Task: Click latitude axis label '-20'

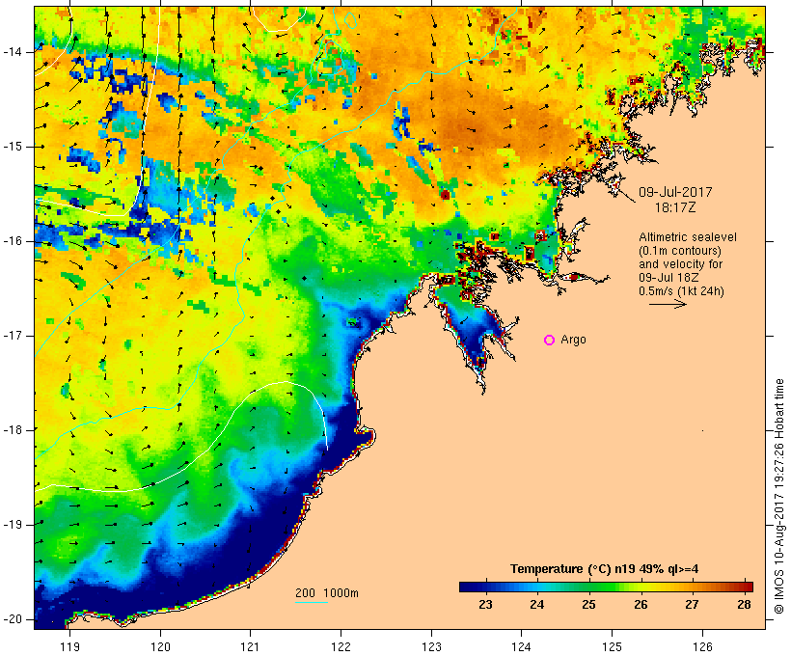Action: click(x=13, y=619)
